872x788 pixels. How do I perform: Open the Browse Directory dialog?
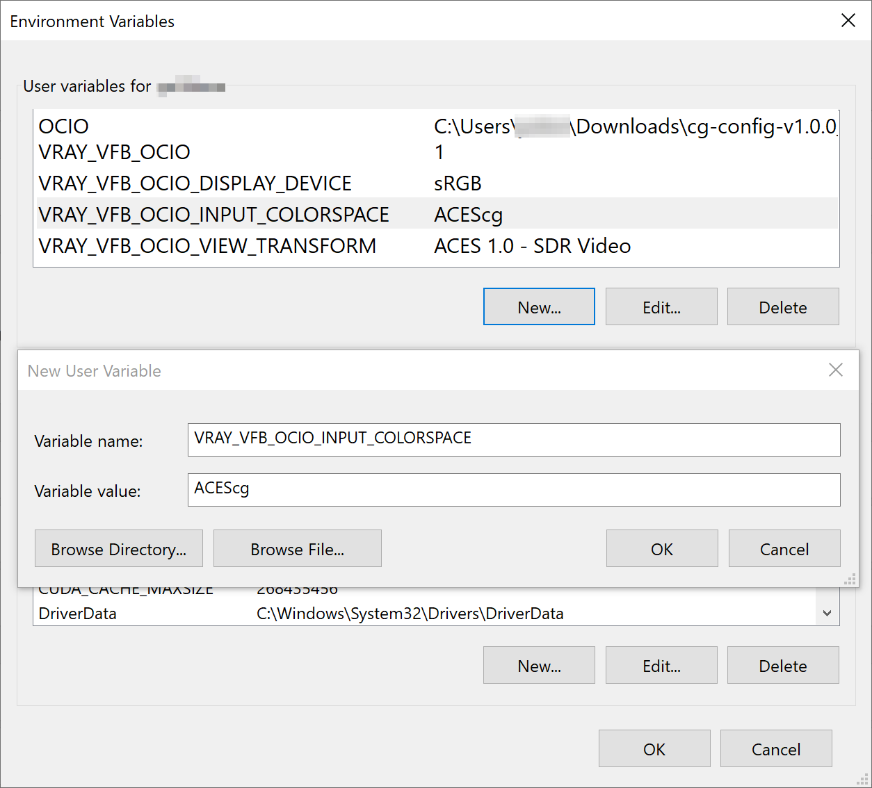[x=118, y=548]
